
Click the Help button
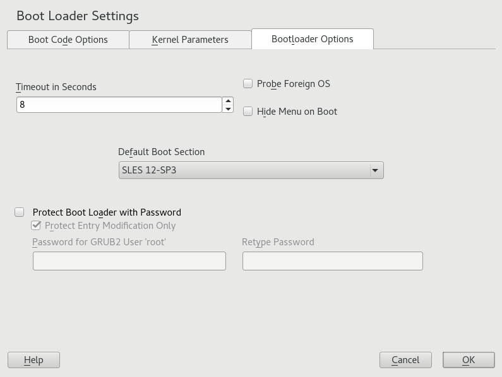[x=33, y=360]
